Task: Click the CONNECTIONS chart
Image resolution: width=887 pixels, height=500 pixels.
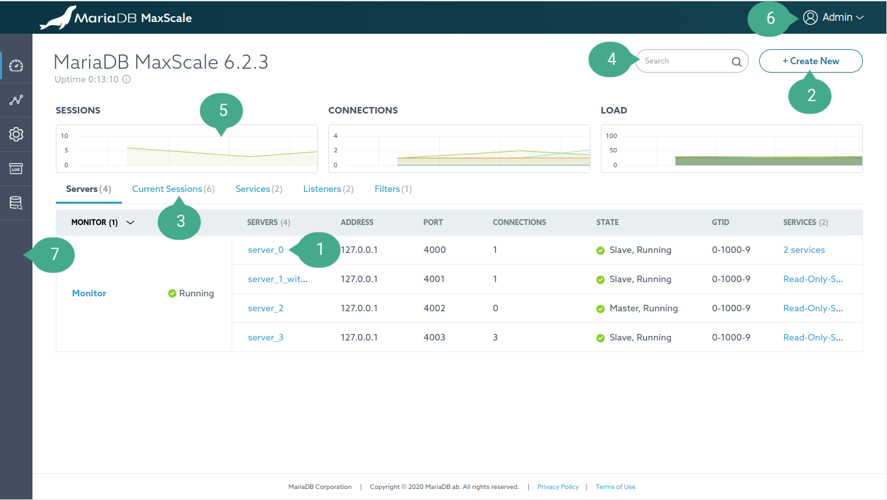Action: [459, 149]
